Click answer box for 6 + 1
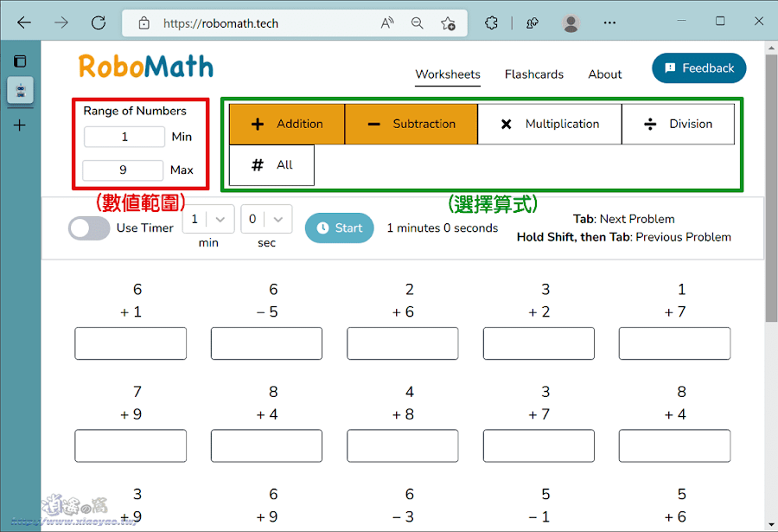 pos(131,343)
